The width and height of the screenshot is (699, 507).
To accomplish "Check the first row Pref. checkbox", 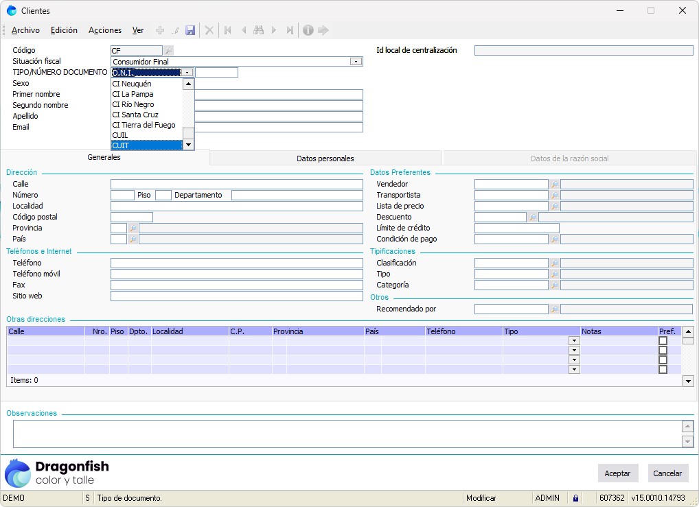I will click(663, 341).
